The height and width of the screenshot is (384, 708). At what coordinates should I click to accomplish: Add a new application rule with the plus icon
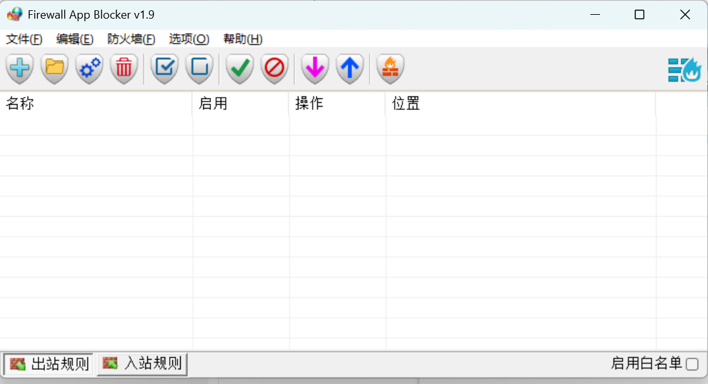point(19,68)
